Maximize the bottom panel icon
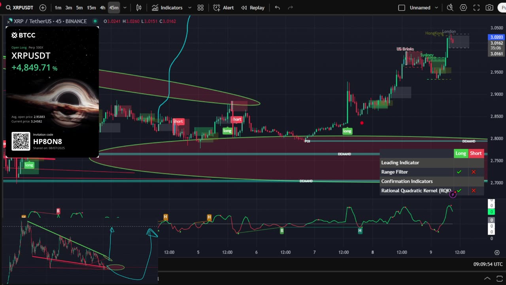This screenshot has height=285, width=506. pos(499,278)
